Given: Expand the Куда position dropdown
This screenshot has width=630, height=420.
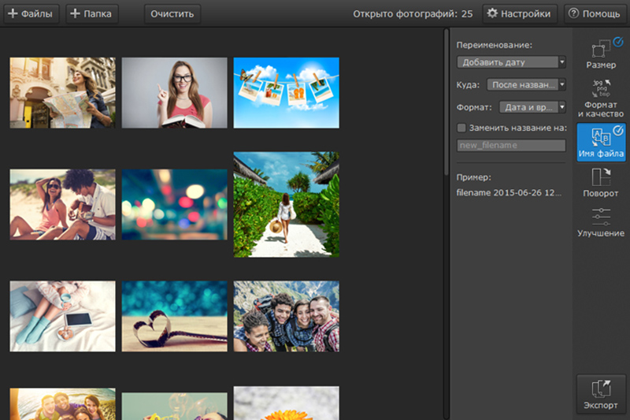Looking at the screenshot, I should click(x=526, y=85).
